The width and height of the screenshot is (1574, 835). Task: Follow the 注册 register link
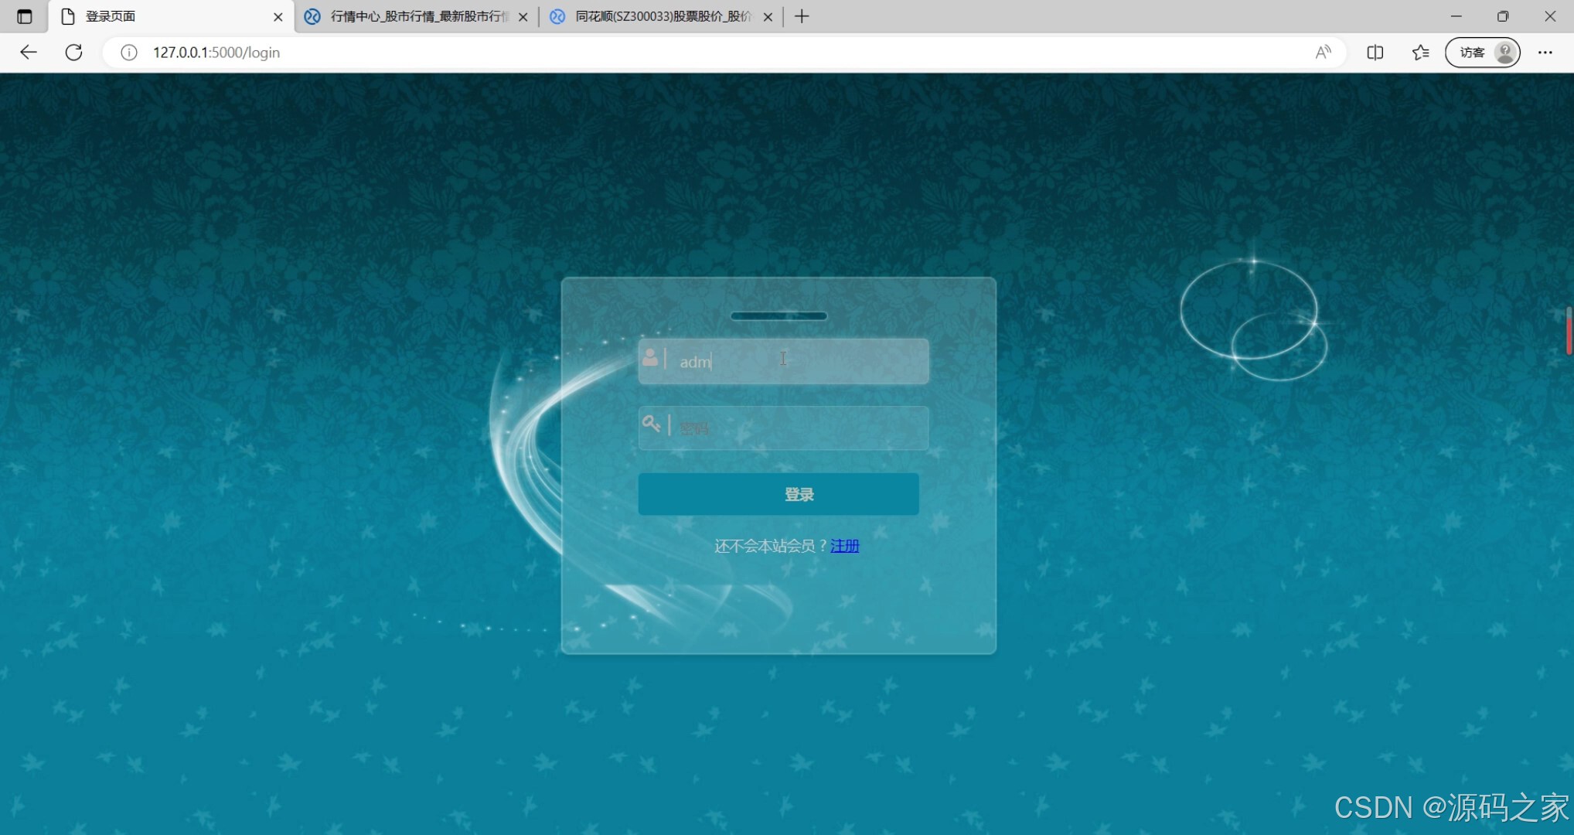(844, 546)
